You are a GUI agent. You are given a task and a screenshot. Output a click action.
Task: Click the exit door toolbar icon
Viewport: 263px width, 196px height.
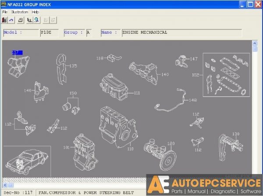4,20
